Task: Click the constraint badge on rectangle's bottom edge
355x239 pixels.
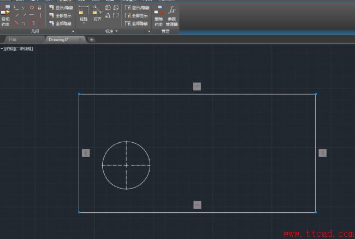Action: [x=197, y=205]
